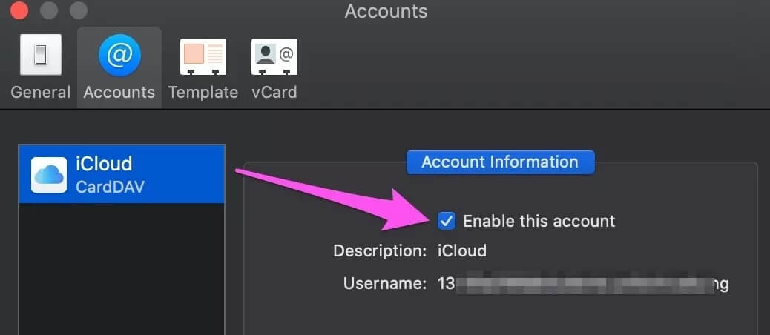Viewport: 770px width, 335px height.
Task: Select the iCloud CardDAV account cloud icon
Action: [49, 175]
